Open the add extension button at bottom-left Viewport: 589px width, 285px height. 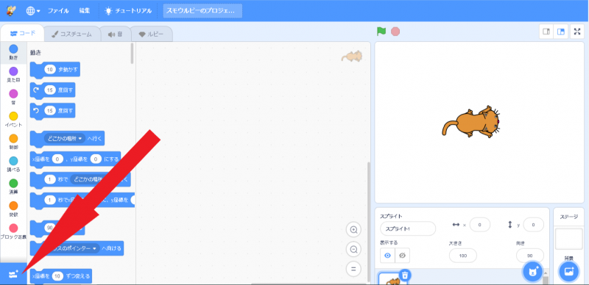coord(13,275)
